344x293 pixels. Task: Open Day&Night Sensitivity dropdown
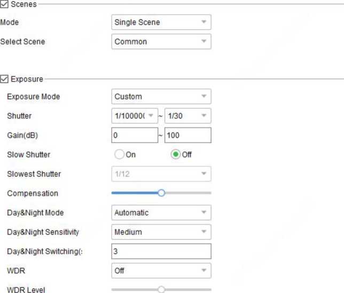tap(161, 232)
